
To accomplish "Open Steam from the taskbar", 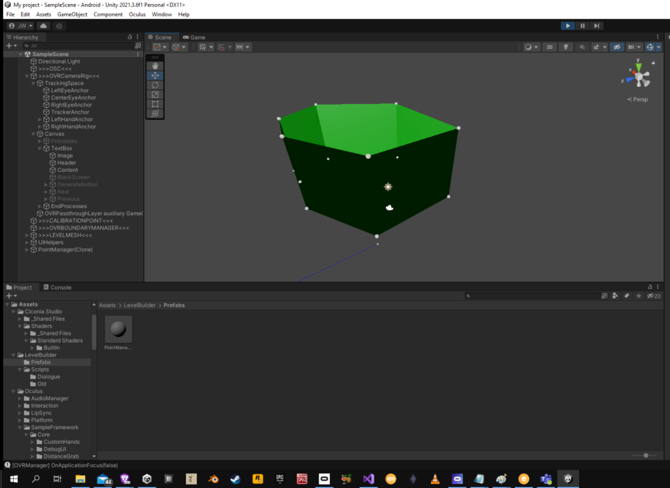I will tap(236, 479).
